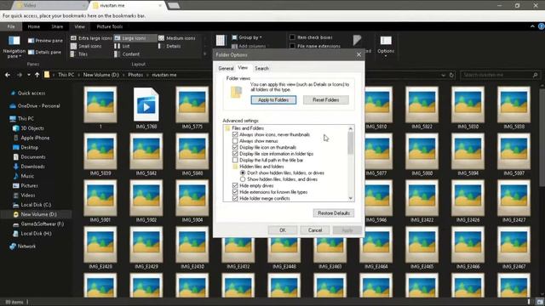Open the Home ribbon tab
Image resolution: width=545 pixels, height=306 pixels.
[x=34, y=26]
